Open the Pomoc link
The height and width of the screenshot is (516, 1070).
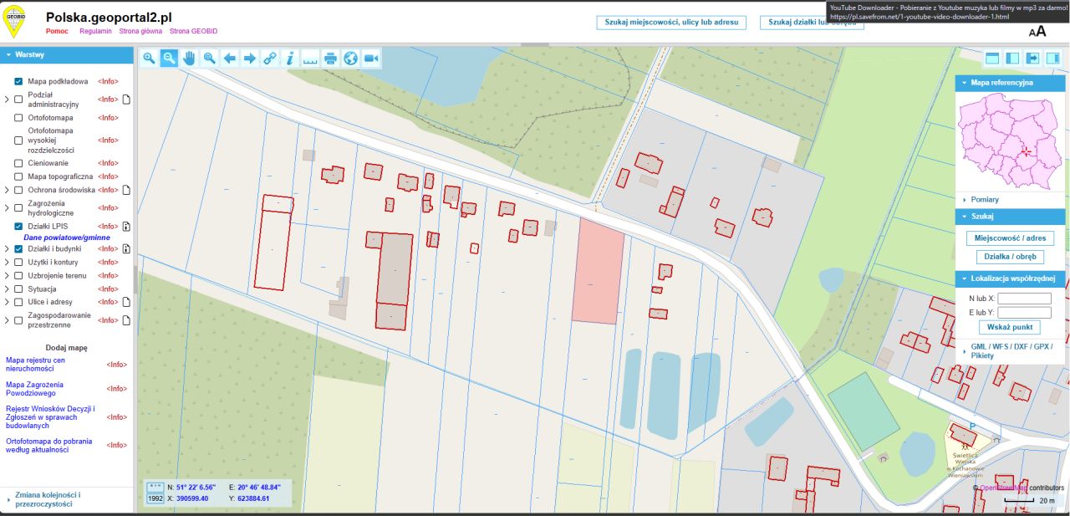pos(57,30)
